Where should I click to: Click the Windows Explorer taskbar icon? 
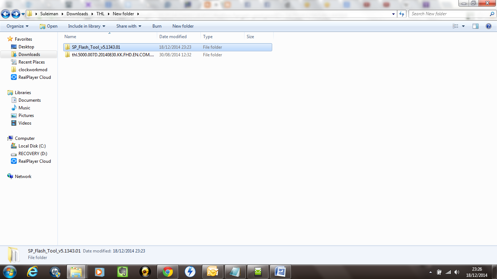click(76, 272)
